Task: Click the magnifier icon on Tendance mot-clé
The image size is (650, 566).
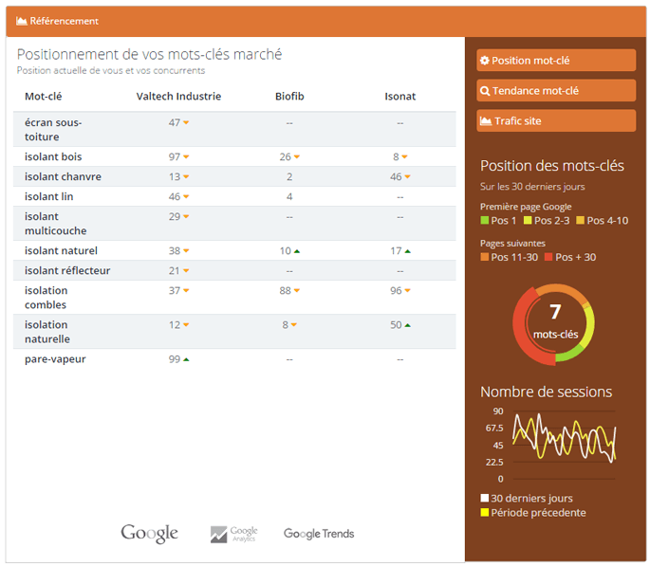Action: tap(485, 91)
